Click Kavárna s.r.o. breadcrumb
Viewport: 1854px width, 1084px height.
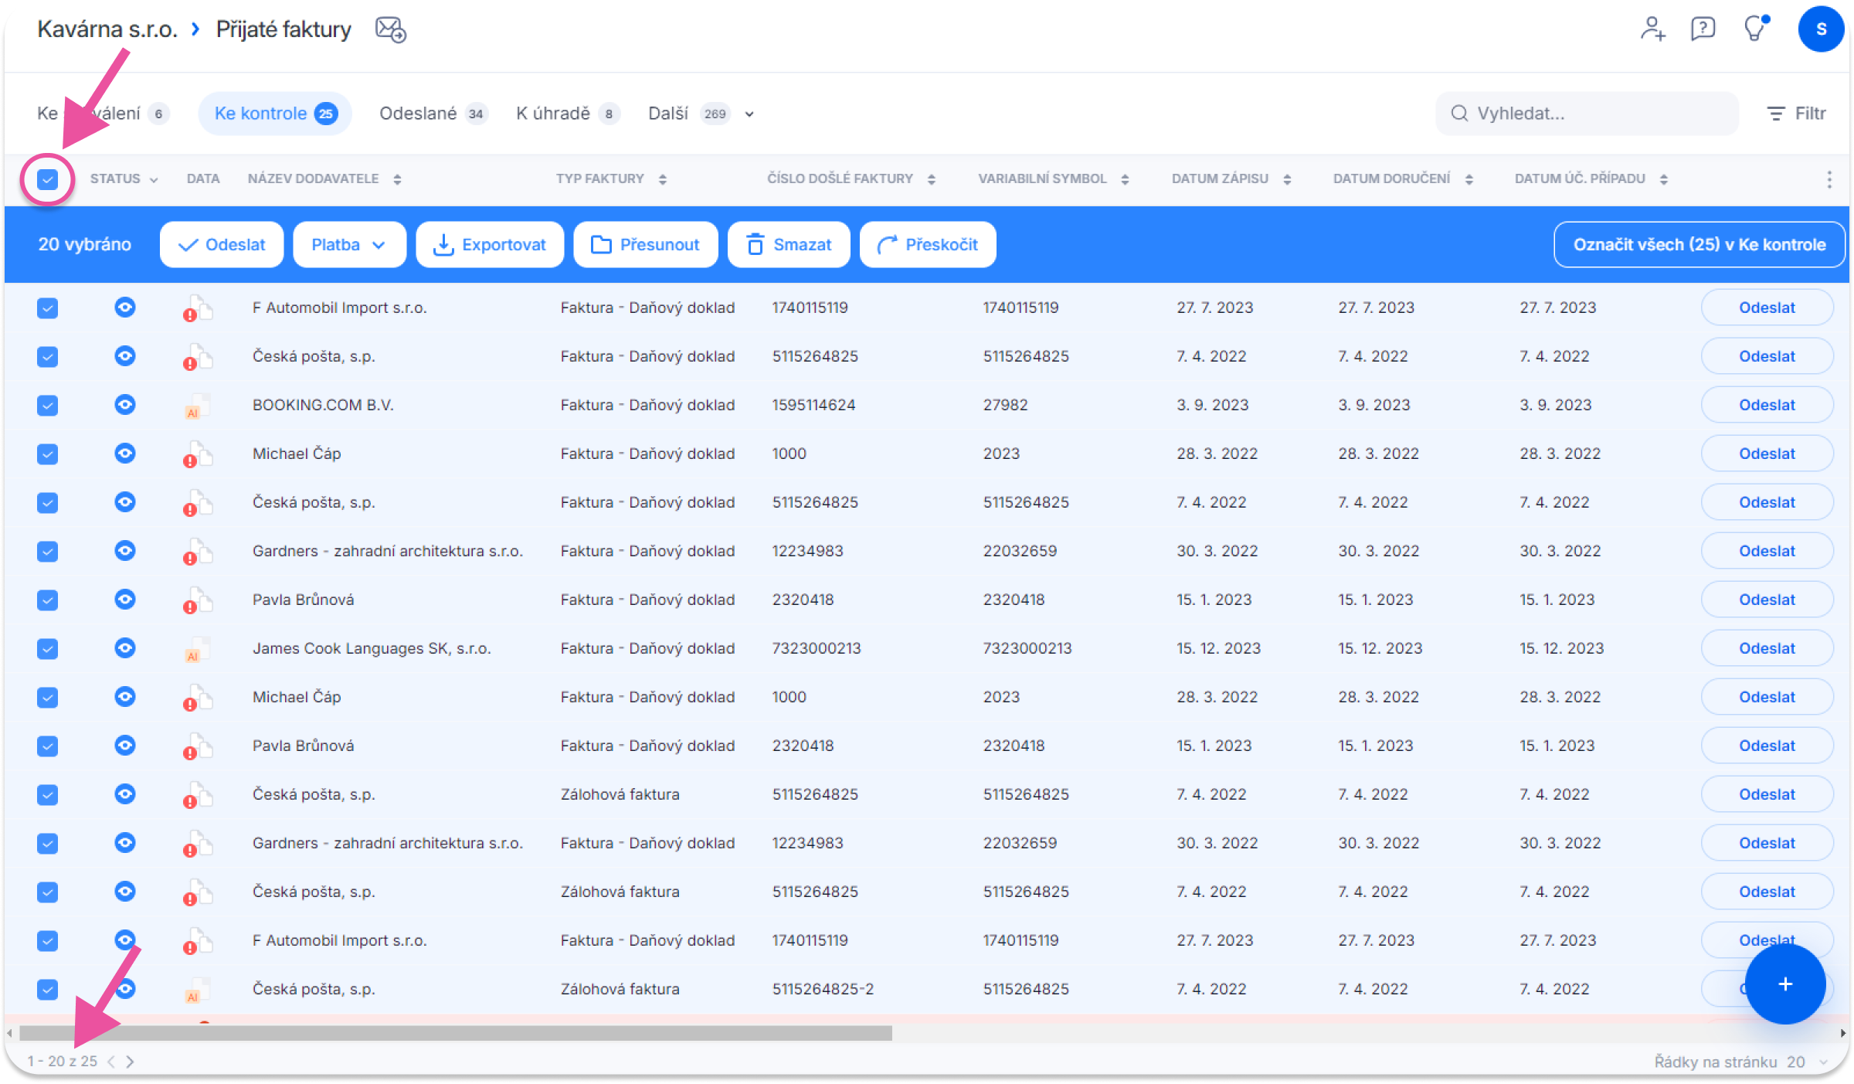click(107, 29)
